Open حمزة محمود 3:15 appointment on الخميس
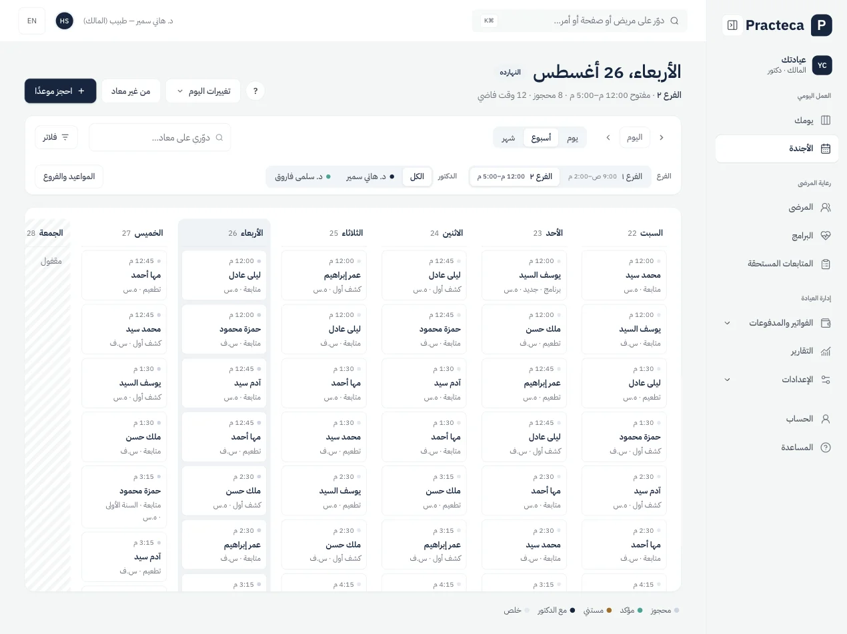Screen dimensions: 847x634 click(x=124, y=497)
